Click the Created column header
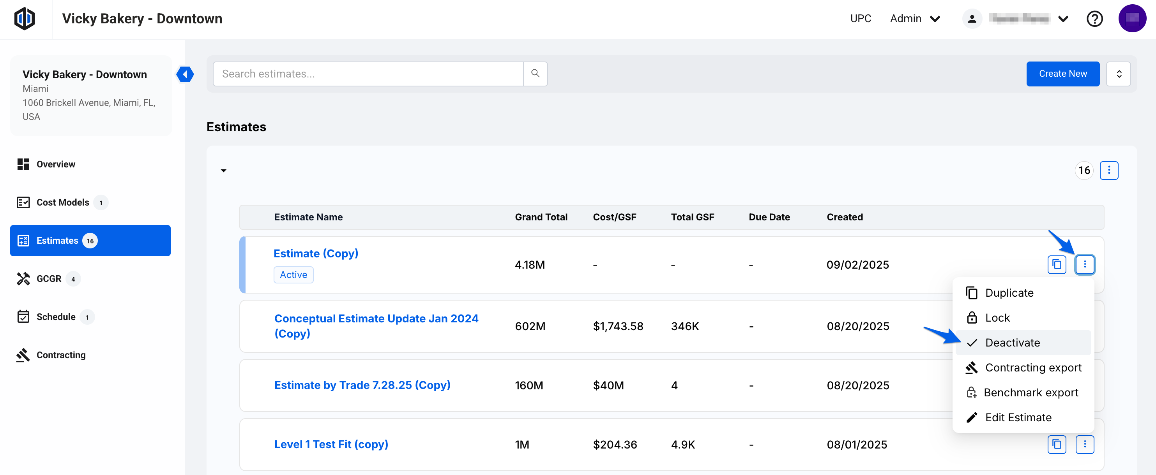This screenshot has width=1156, height=475. coord(844,217)
